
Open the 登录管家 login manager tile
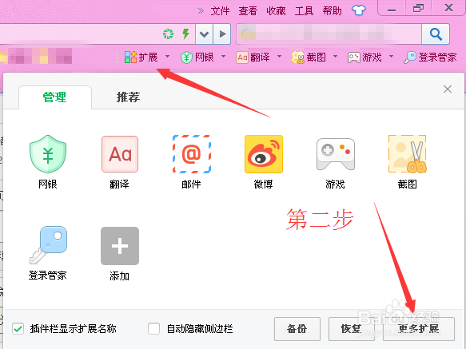47,253
